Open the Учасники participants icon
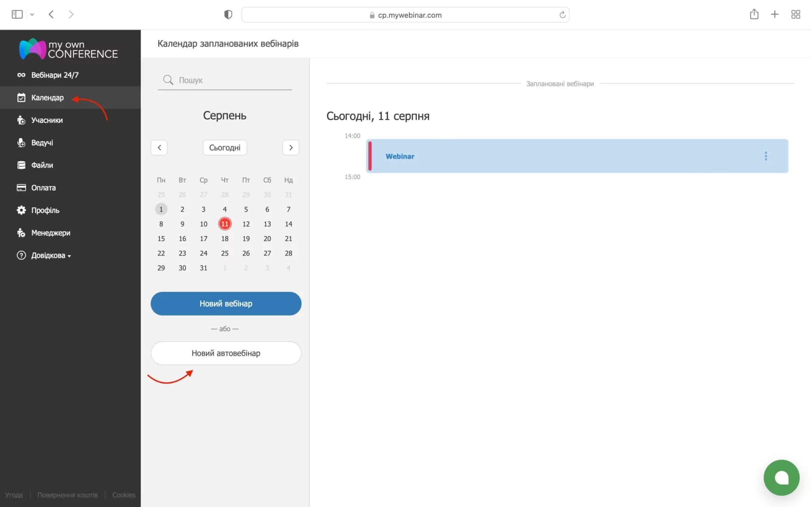 21,120
